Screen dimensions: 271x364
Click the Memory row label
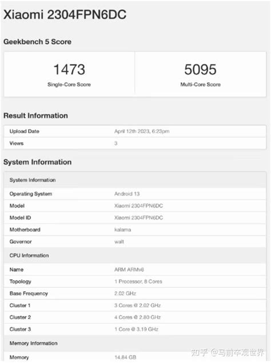click(19, 357)
